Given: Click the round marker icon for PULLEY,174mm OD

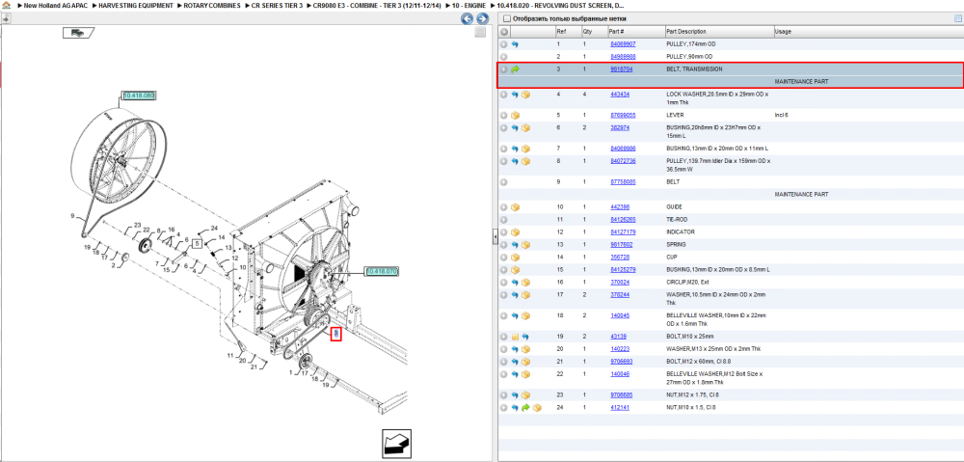Looking at the screenshot, I should click(504, 44).
